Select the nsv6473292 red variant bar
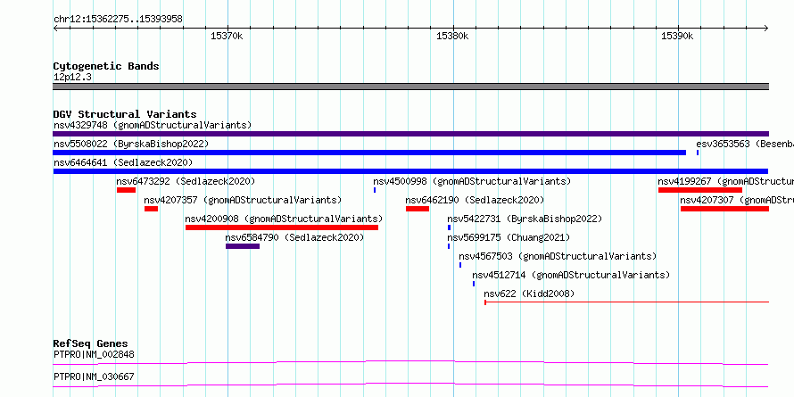 tap(126, 190)
